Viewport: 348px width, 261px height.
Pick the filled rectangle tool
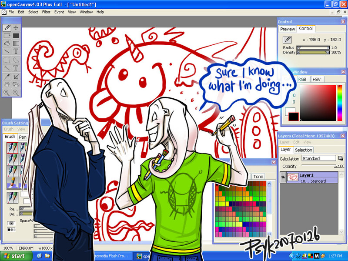coord(16,36)
